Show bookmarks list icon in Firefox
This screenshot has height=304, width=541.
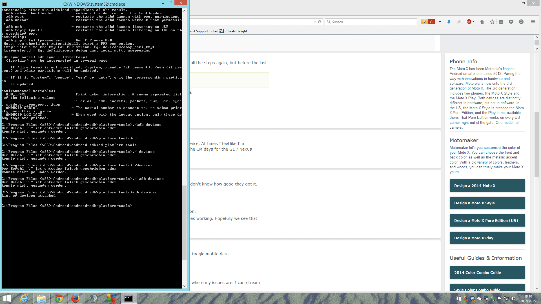pos(501,22)
